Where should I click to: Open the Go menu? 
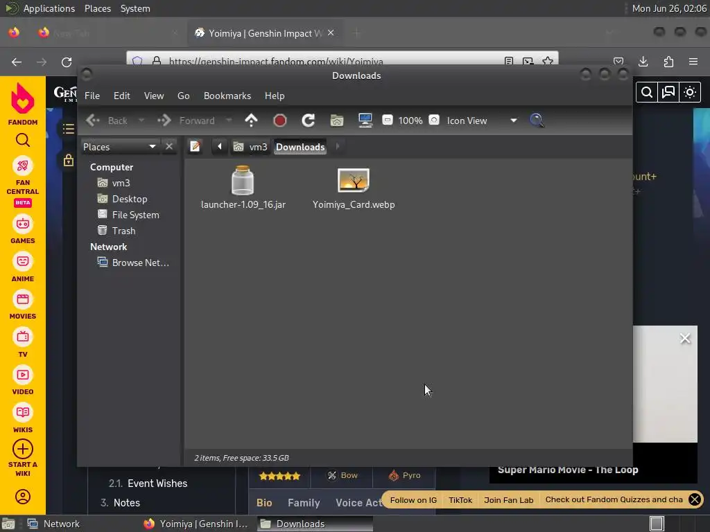point(183,96)
